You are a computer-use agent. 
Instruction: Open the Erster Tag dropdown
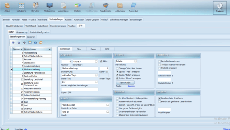pos(96,75)
